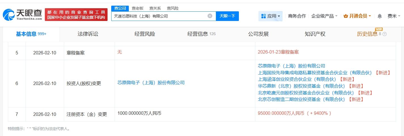Screen dimensions: 404x136
Task: Select the 查老板 search tab
Action: click(x=138, y=8)
